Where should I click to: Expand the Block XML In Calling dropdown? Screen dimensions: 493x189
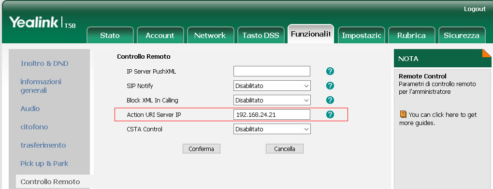(272, 100)
